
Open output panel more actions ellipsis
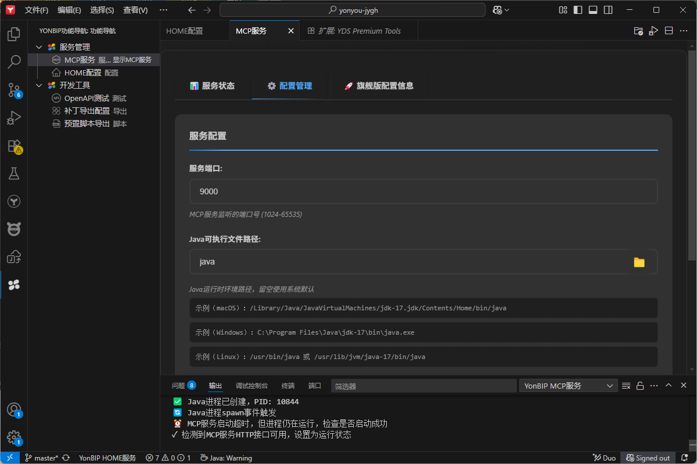pyautogui.click(x=655, y=386)
